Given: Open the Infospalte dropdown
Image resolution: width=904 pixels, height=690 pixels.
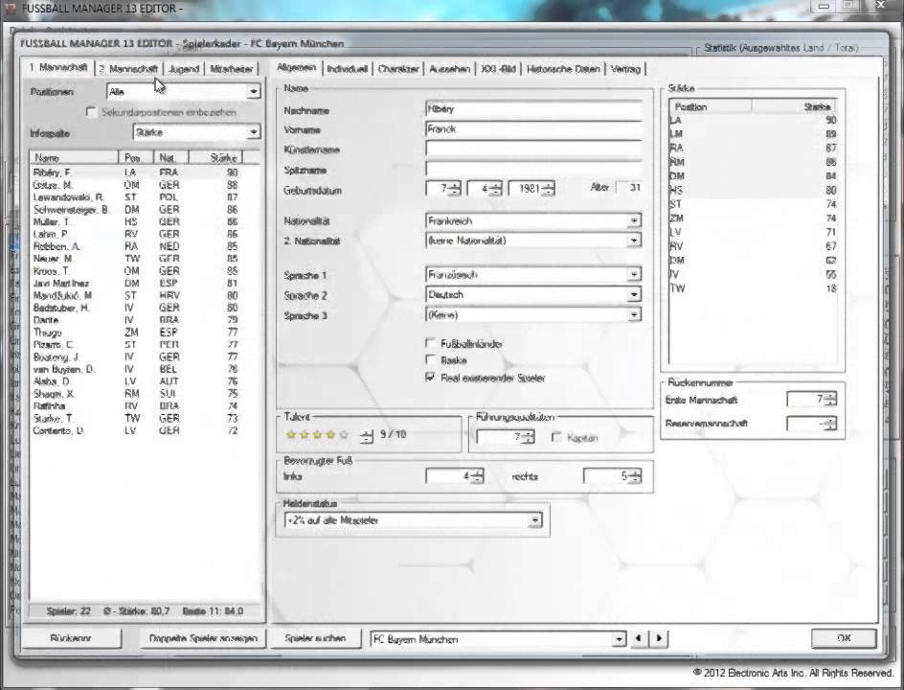Looking at the screenshot, I should click(253, 132).
